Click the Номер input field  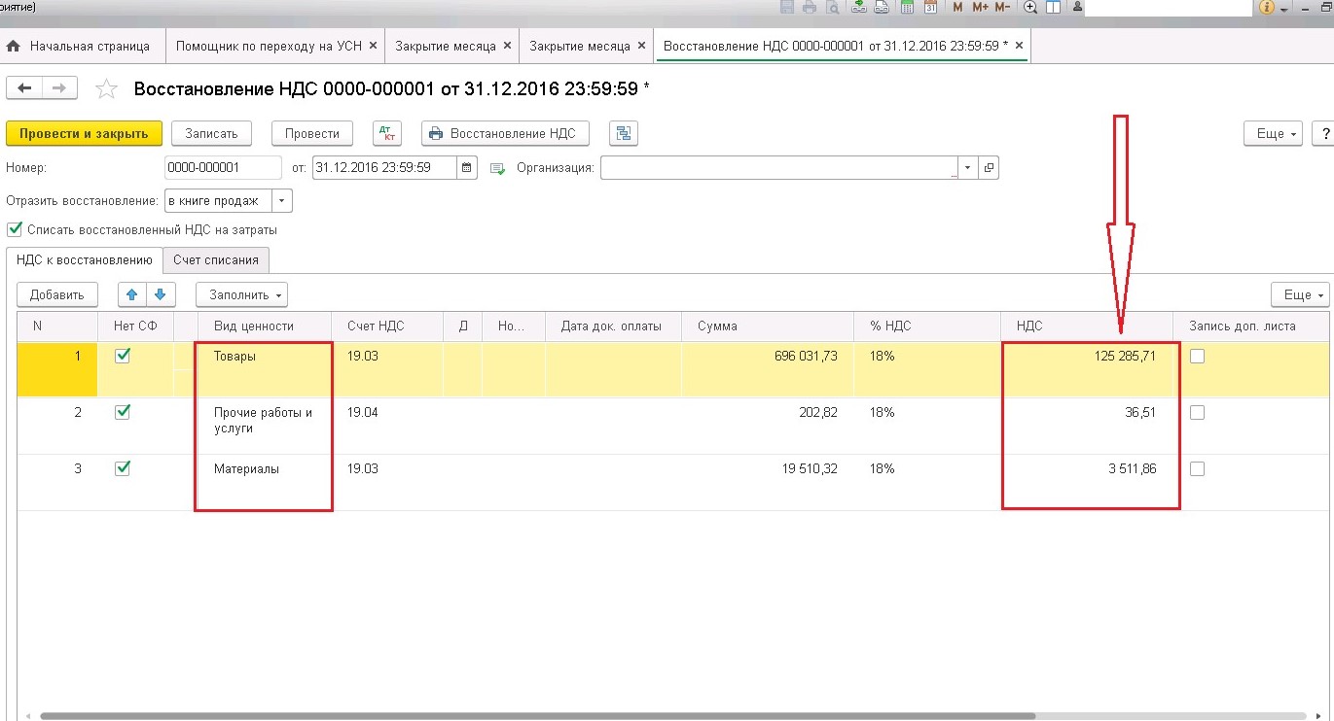pyautogui.click(x=223, y=168)
